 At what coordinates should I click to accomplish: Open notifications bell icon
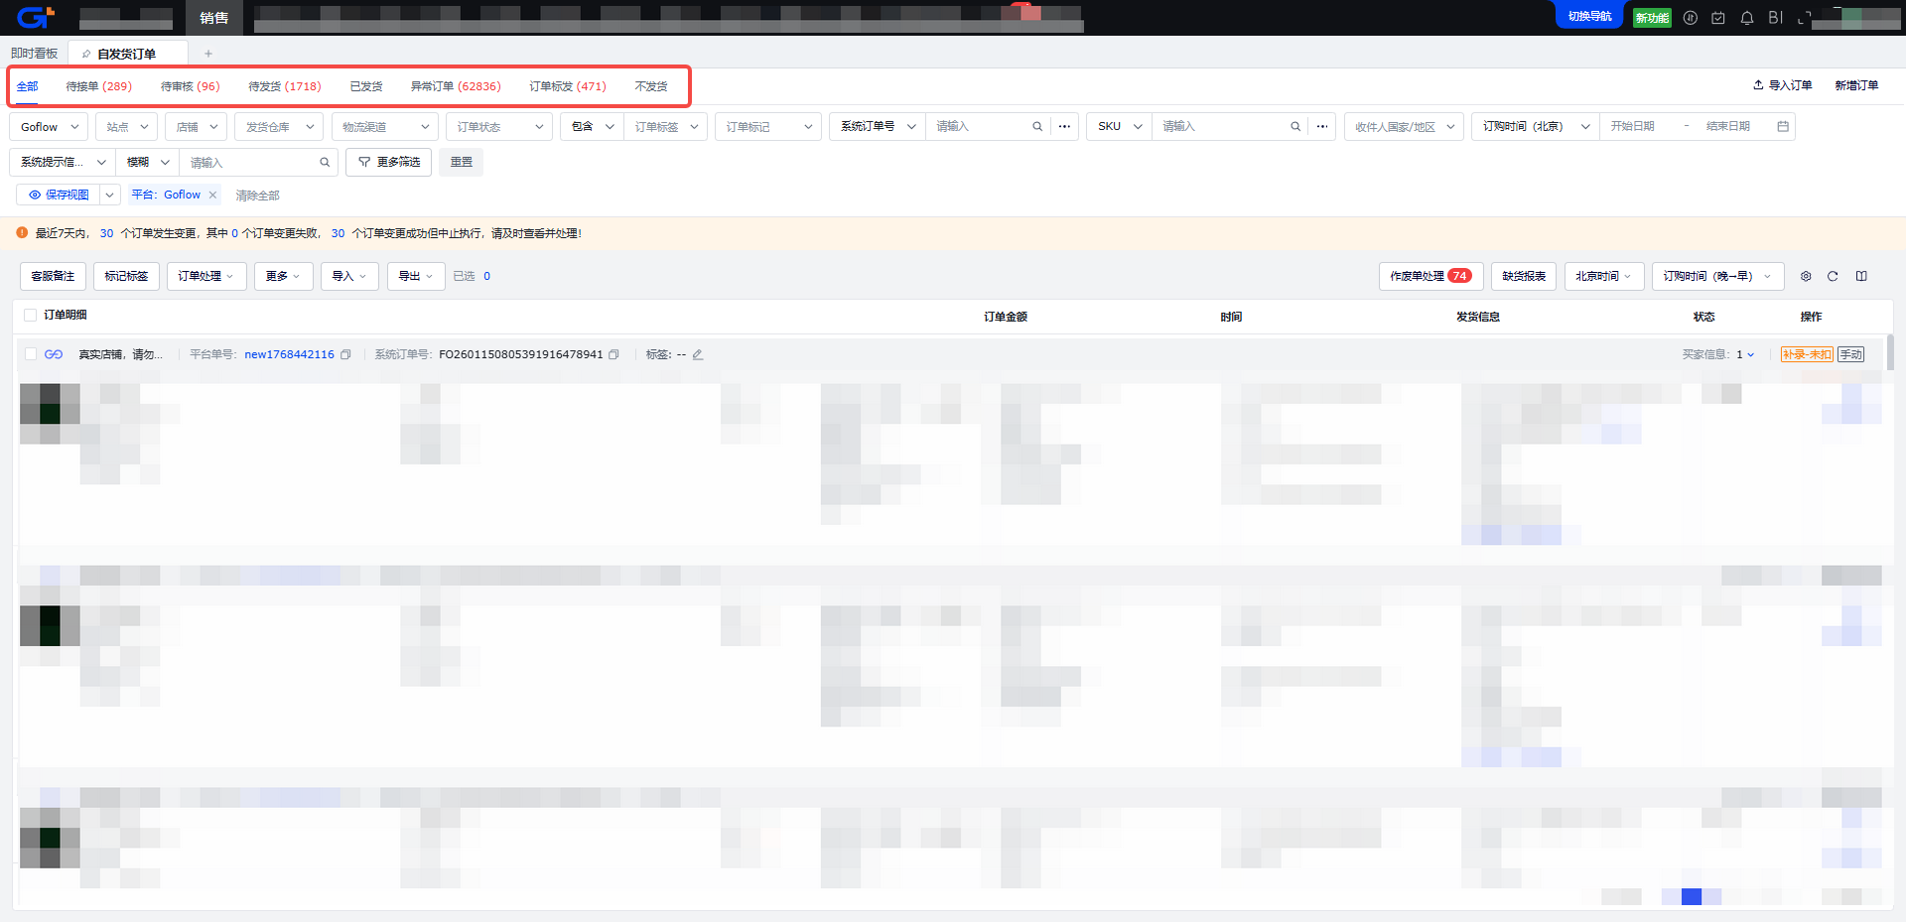point(1747,18)
